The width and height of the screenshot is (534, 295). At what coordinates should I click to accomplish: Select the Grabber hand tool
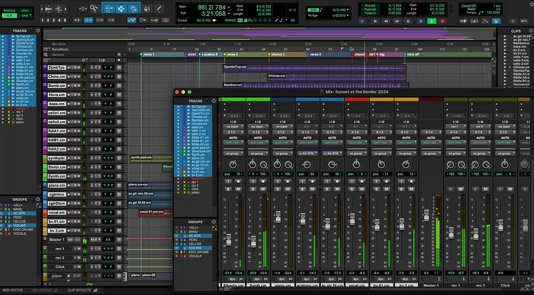[x=133, y=8]
